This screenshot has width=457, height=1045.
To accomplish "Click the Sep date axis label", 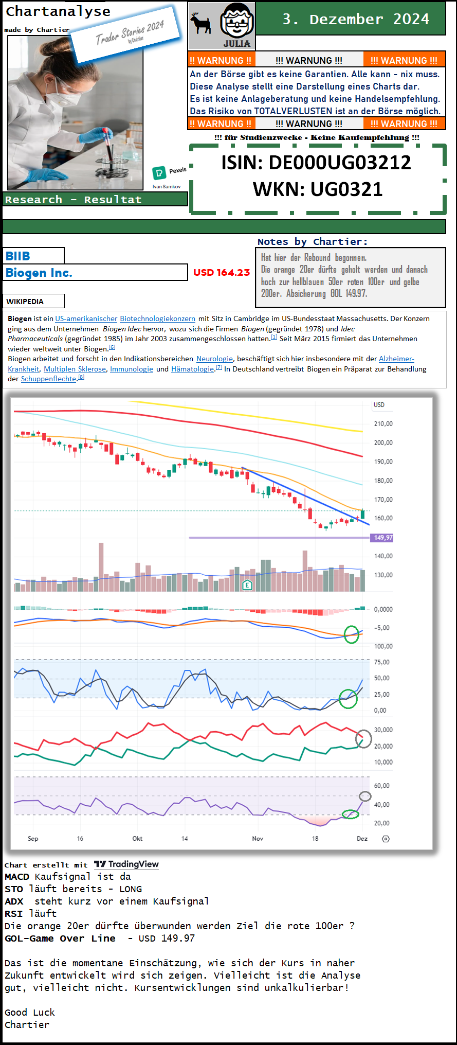I will [x=33, y=839].
